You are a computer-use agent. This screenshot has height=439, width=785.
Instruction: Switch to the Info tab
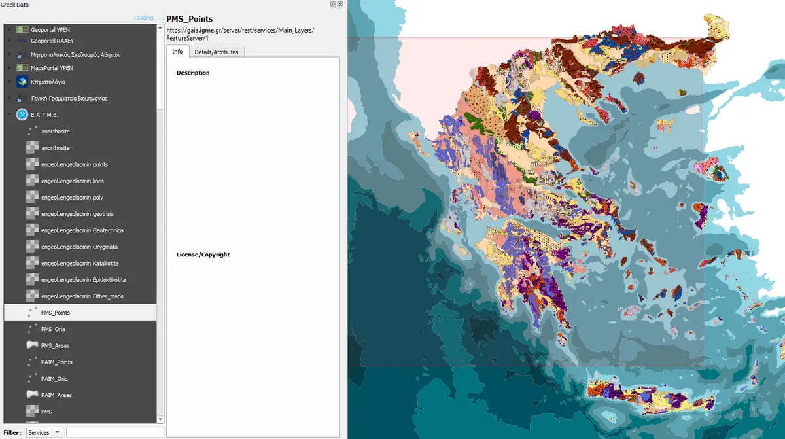[177, 51]
